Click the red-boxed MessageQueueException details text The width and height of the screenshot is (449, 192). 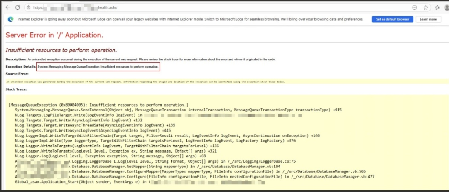pos(98,67)
